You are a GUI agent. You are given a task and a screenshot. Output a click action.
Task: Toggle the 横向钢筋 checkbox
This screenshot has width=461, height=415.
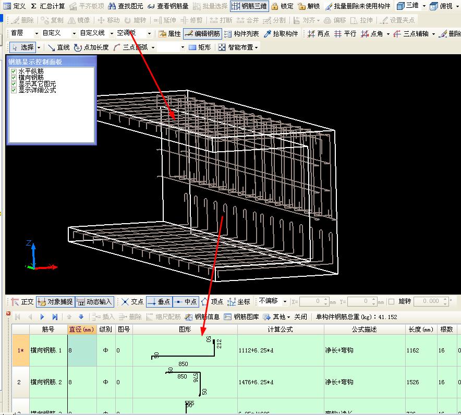[x=14, y=78]
